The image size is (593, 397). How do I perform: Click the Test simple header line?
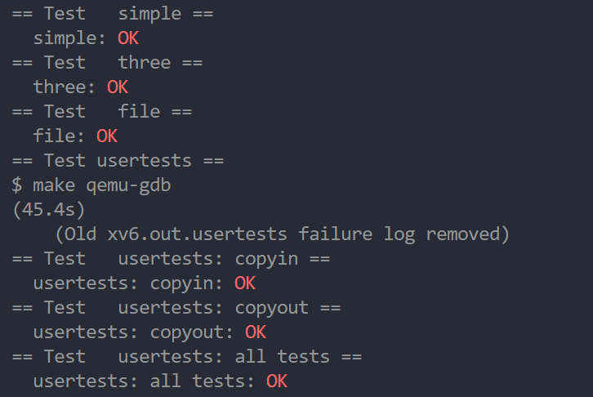[113, 14]
